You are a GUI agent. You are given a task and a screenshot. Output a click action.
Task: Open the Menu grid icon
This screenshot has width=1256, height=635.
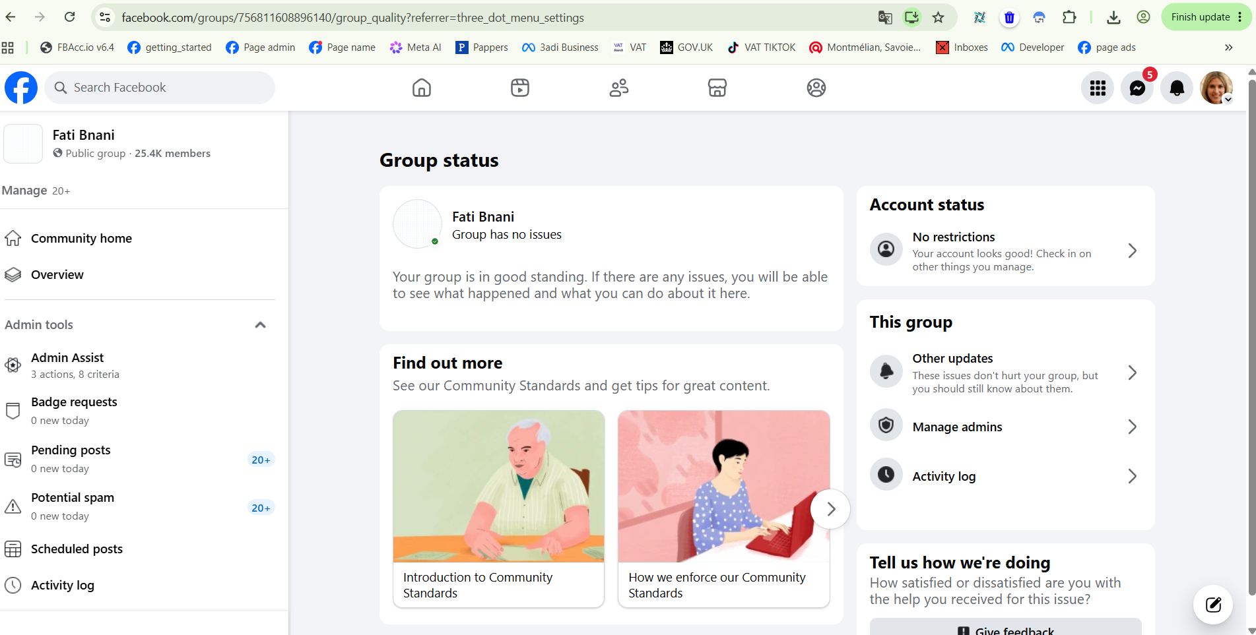click(1098, 88)
